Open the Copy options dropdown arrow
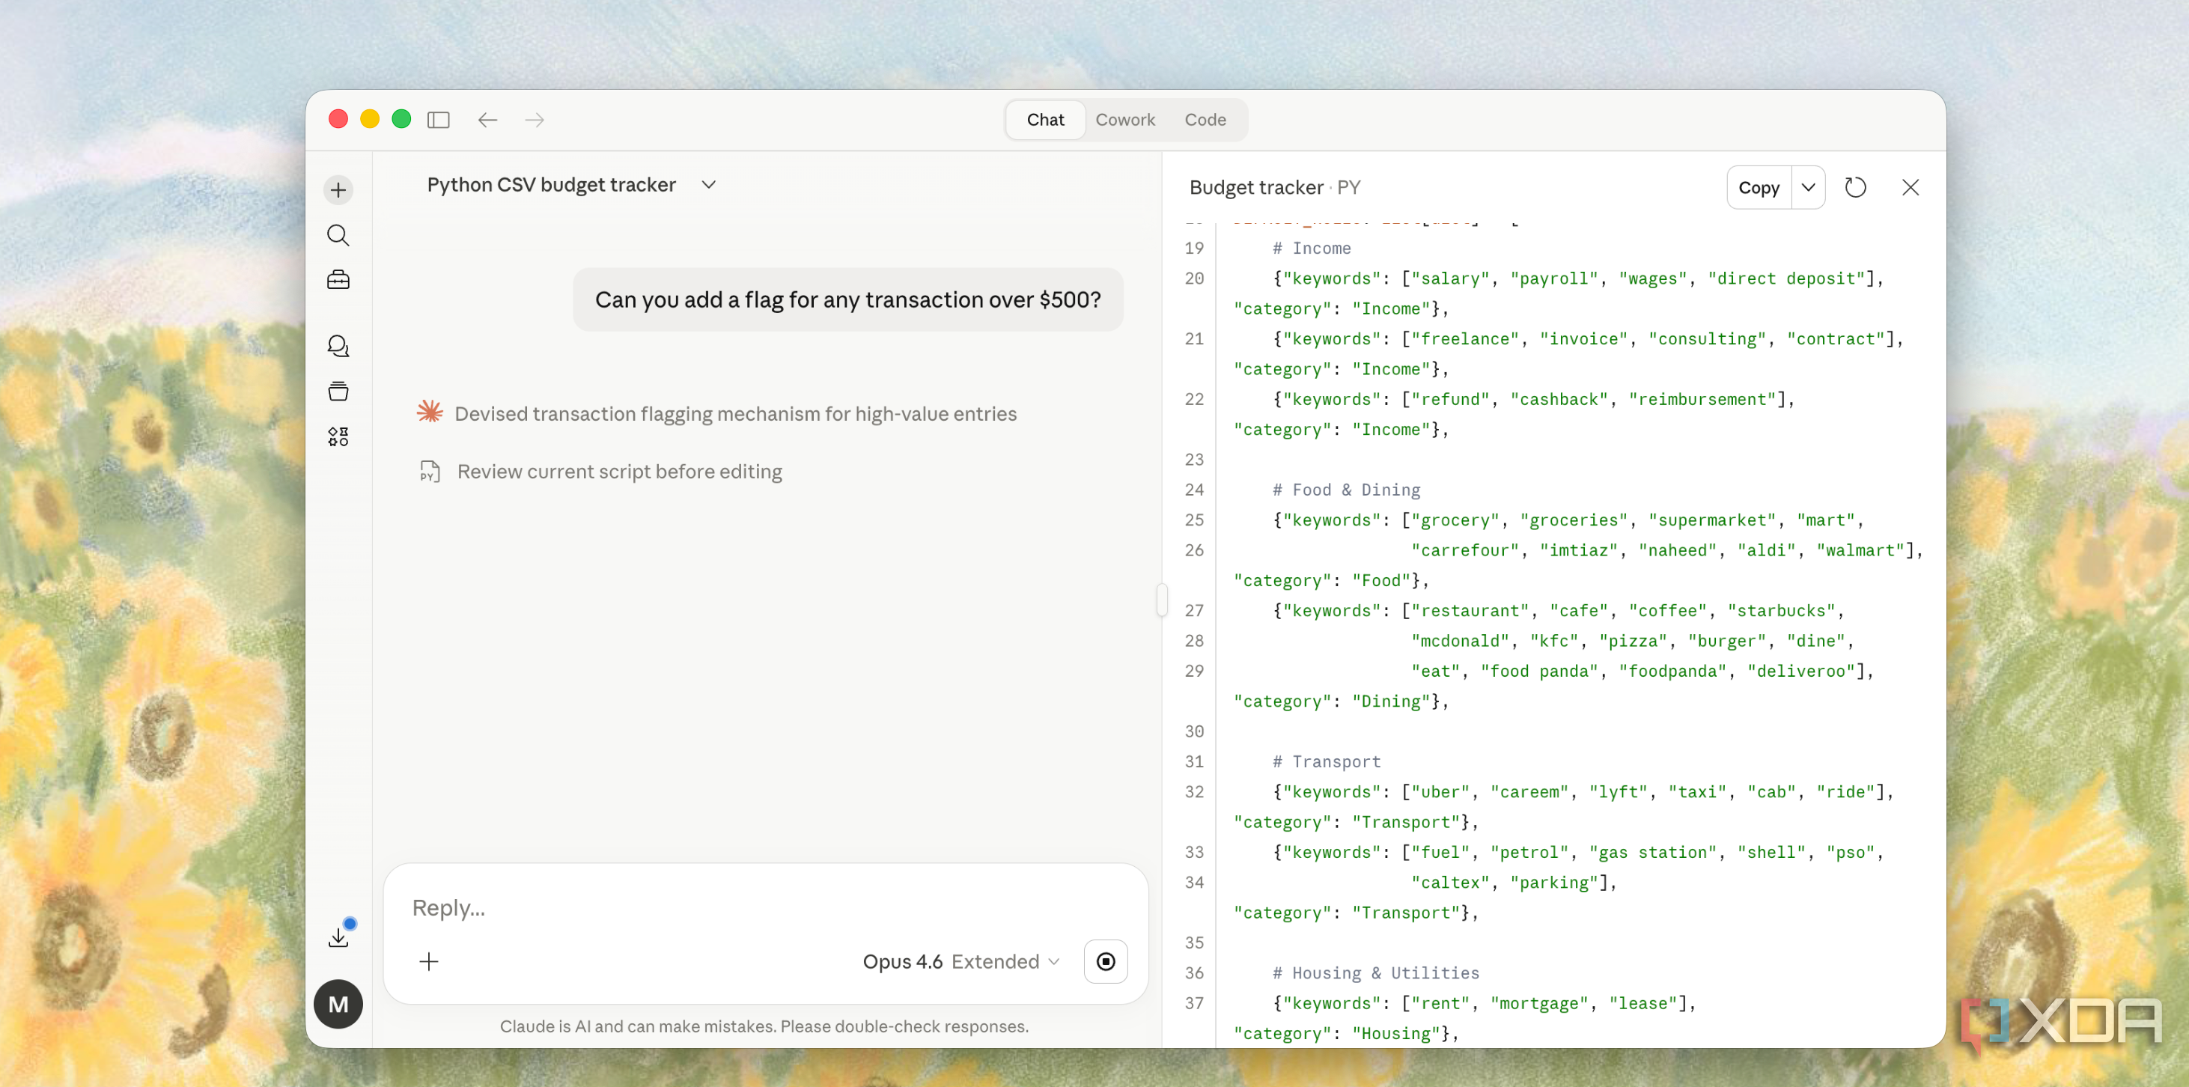This screenshot has height=1087, width=2189. (1808, 187)
